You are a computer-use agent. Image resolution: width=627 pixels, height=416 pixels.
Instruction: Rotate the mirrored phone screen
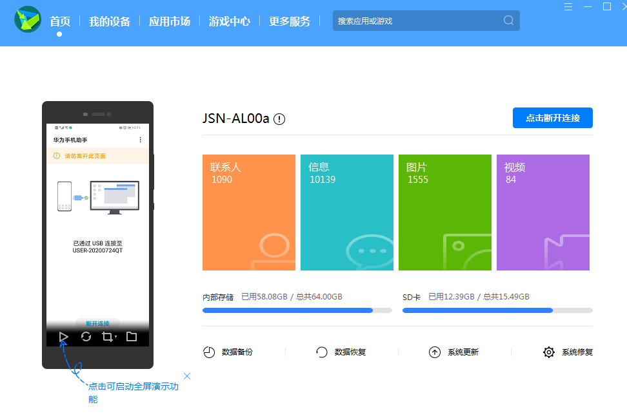pos(86,336)
